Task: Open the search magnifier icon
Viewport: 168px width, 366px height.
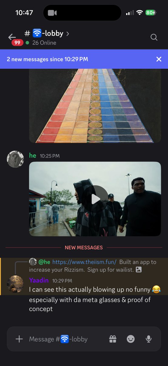Action: (154, 37)
